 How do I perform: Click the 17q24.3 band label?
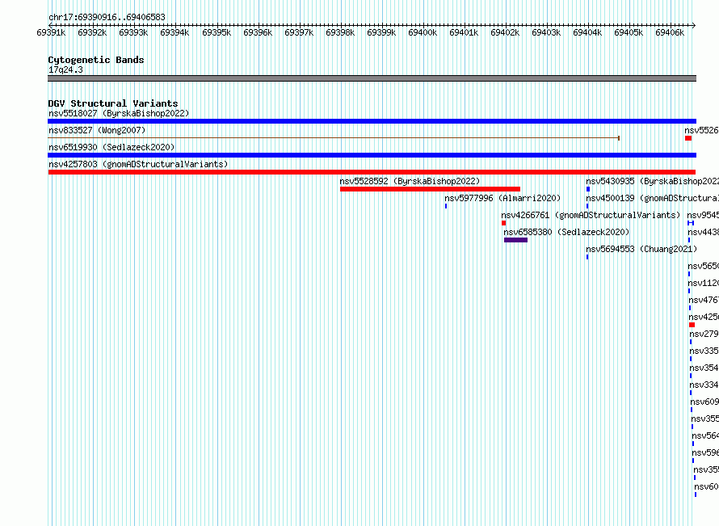65,69
